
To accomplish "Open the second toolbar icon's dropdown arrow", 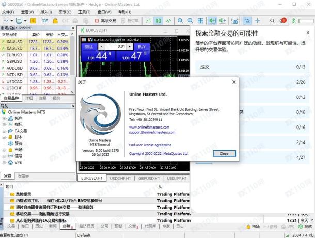I will (25, 21).
